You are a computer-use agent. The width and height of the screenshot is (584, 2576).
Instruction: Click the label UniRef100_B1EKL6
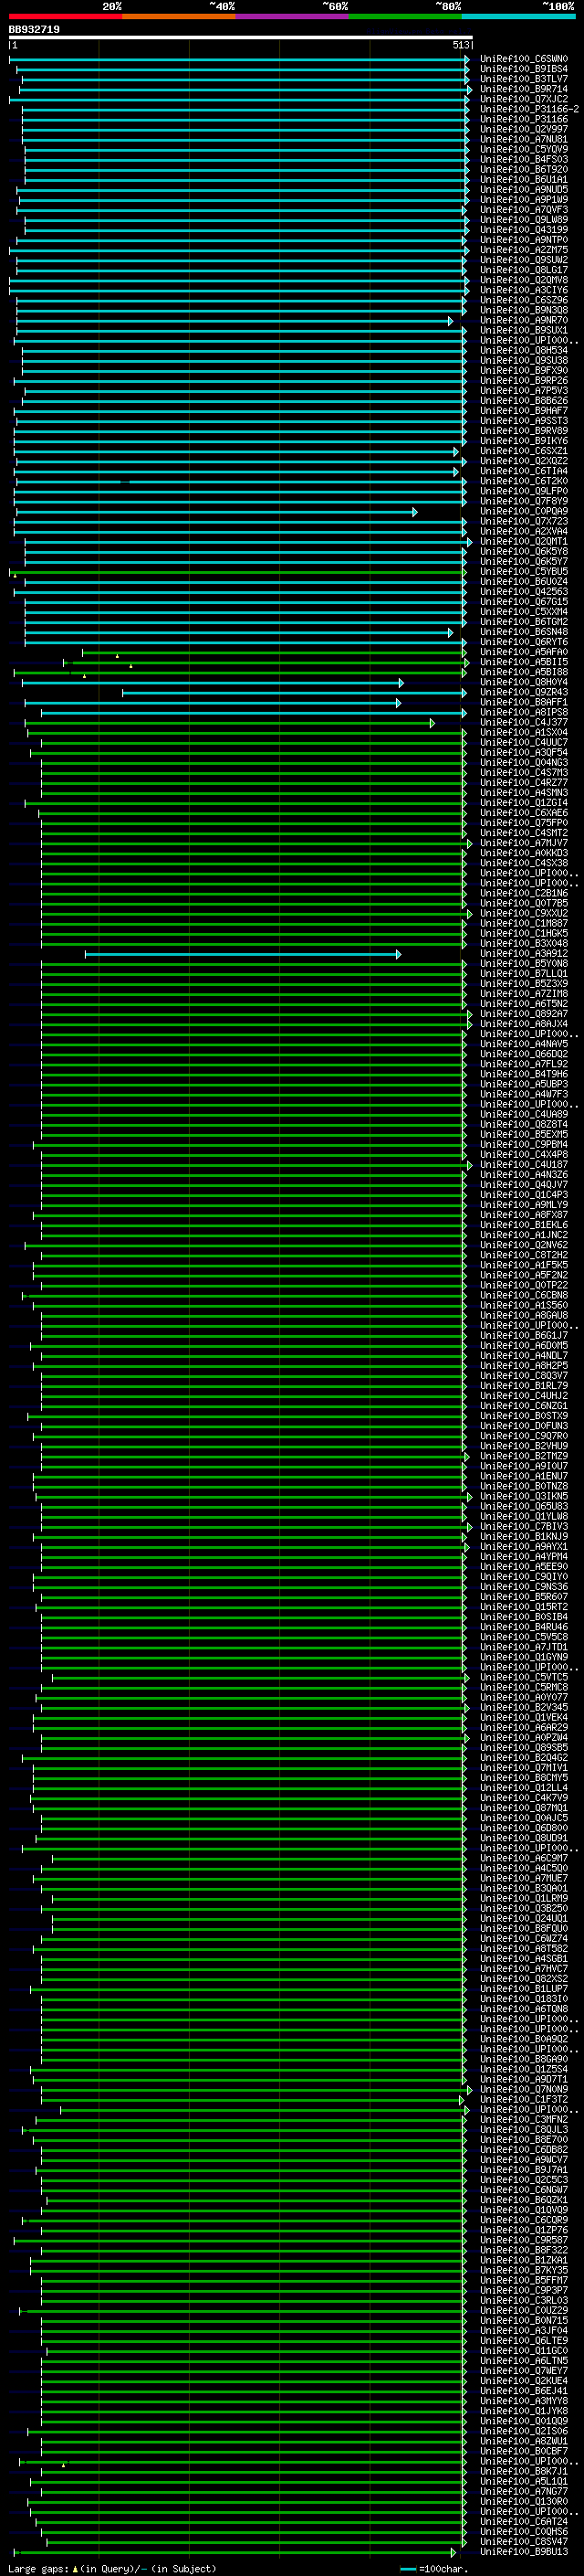tap(523, 1225)
